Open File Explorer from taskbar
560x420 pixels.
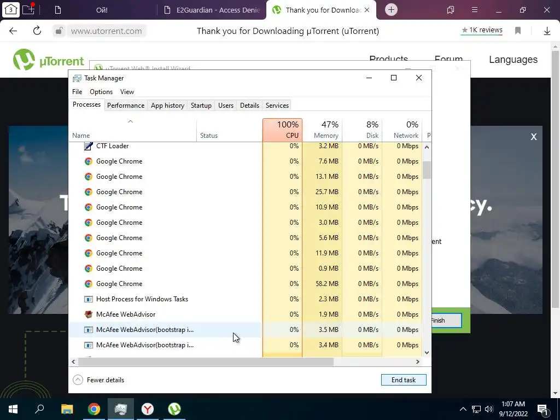point(67,409)
